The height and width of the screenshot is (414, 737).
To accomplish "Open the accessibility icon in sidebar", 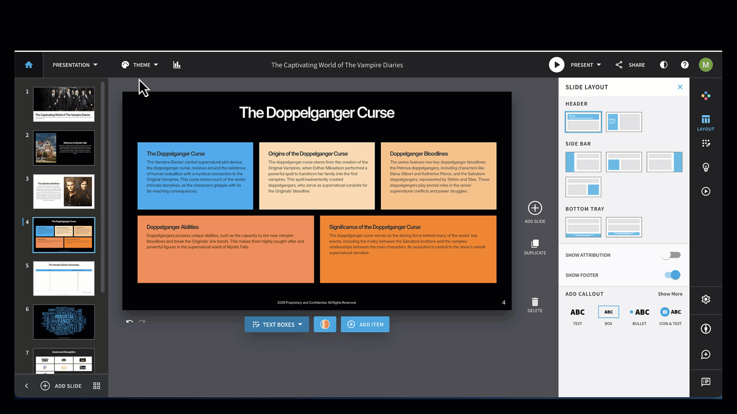I will (706, 329).
